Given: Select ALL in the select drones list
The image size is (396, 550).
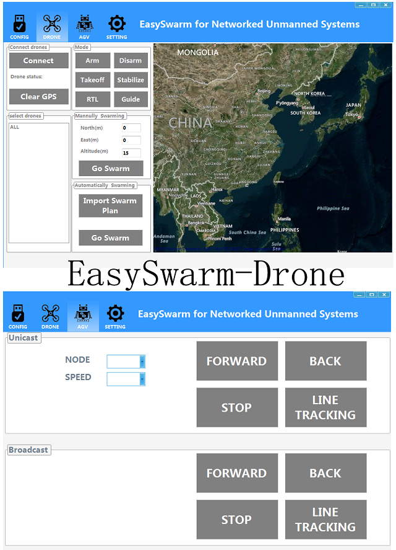Looking at the screenshot, I should (15, 127).
